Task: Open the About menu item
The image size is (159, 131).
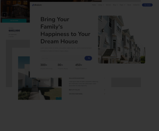Action: tap(129, 5)
